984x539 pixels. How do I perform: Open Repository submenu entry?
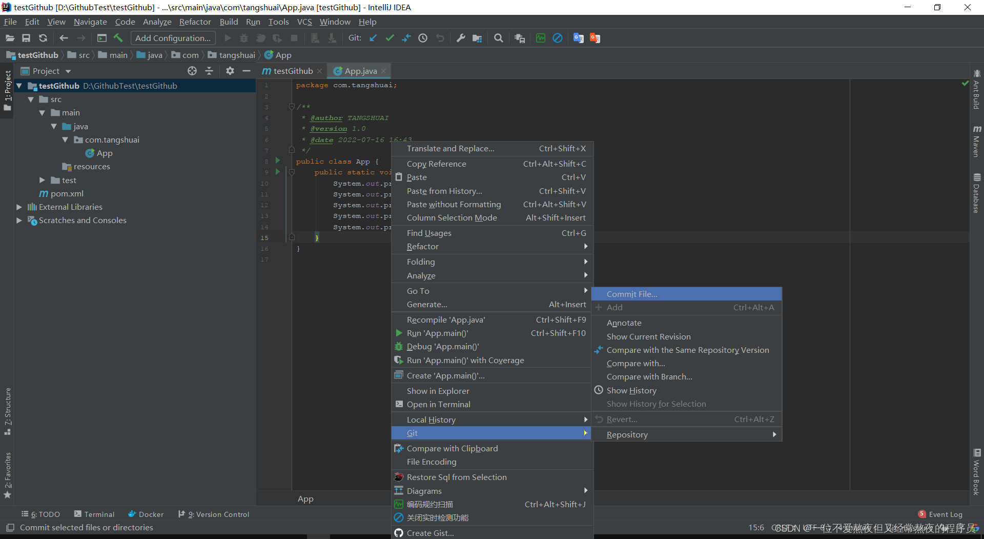[x=687, y=434]
